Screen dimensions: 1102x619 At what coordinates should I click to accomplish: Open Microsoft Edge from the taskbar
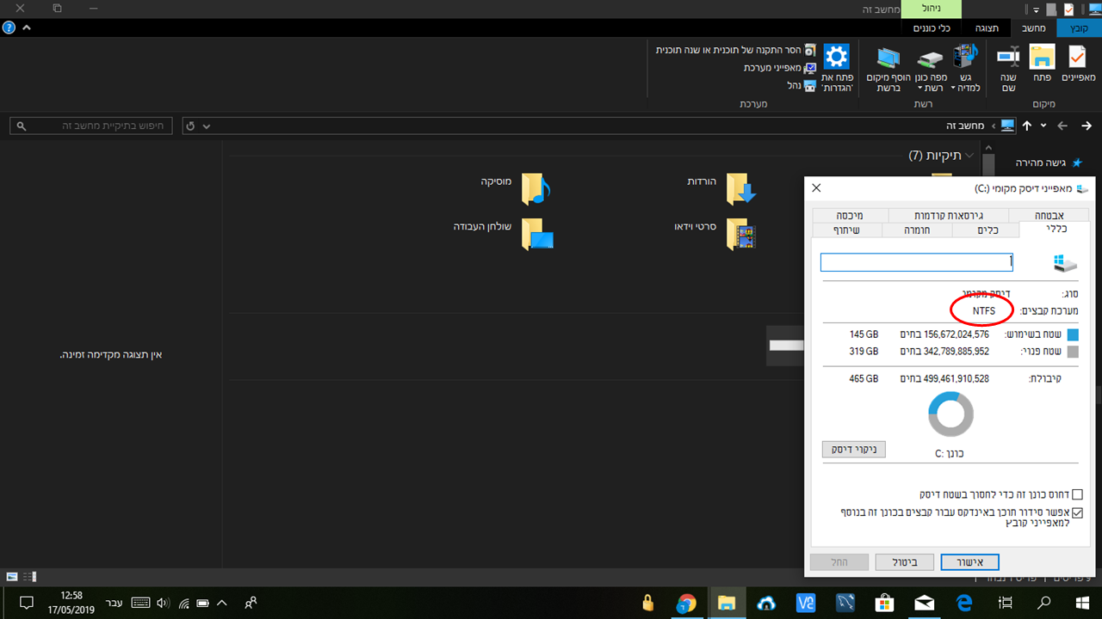pyautogui.click(x=963, y=603)
